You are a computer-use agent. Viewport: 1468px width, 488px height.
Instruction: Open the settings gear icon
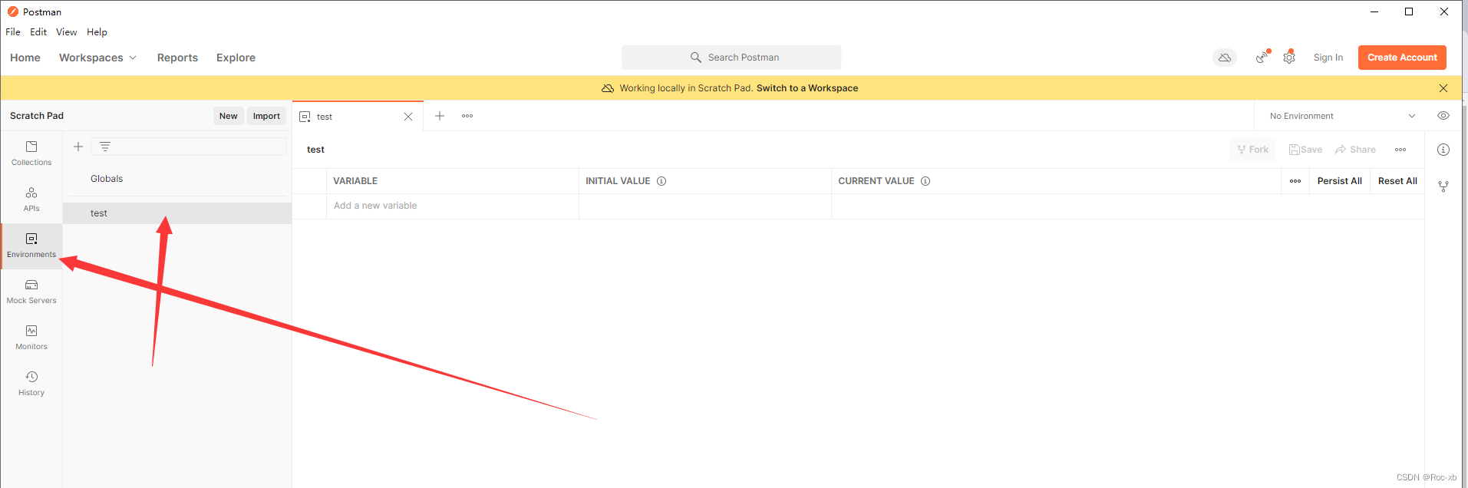point(1289,58)
